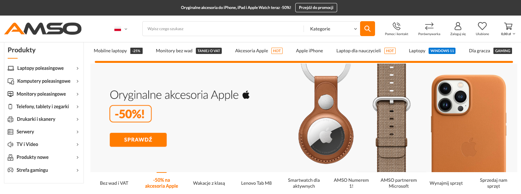This screenshot has width=521, height=194.
Task: Open the Akcesoria Apple HOT menu item
Action: coord(259,51)
